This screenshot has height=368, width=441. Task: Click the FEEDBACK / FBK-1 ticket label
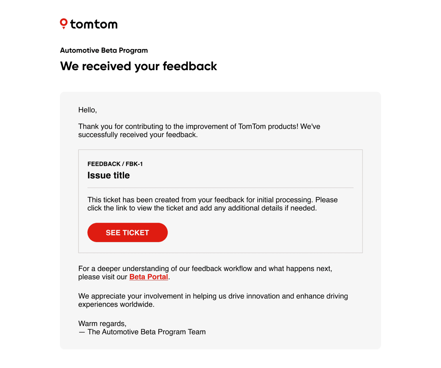[x=115, y=164]
